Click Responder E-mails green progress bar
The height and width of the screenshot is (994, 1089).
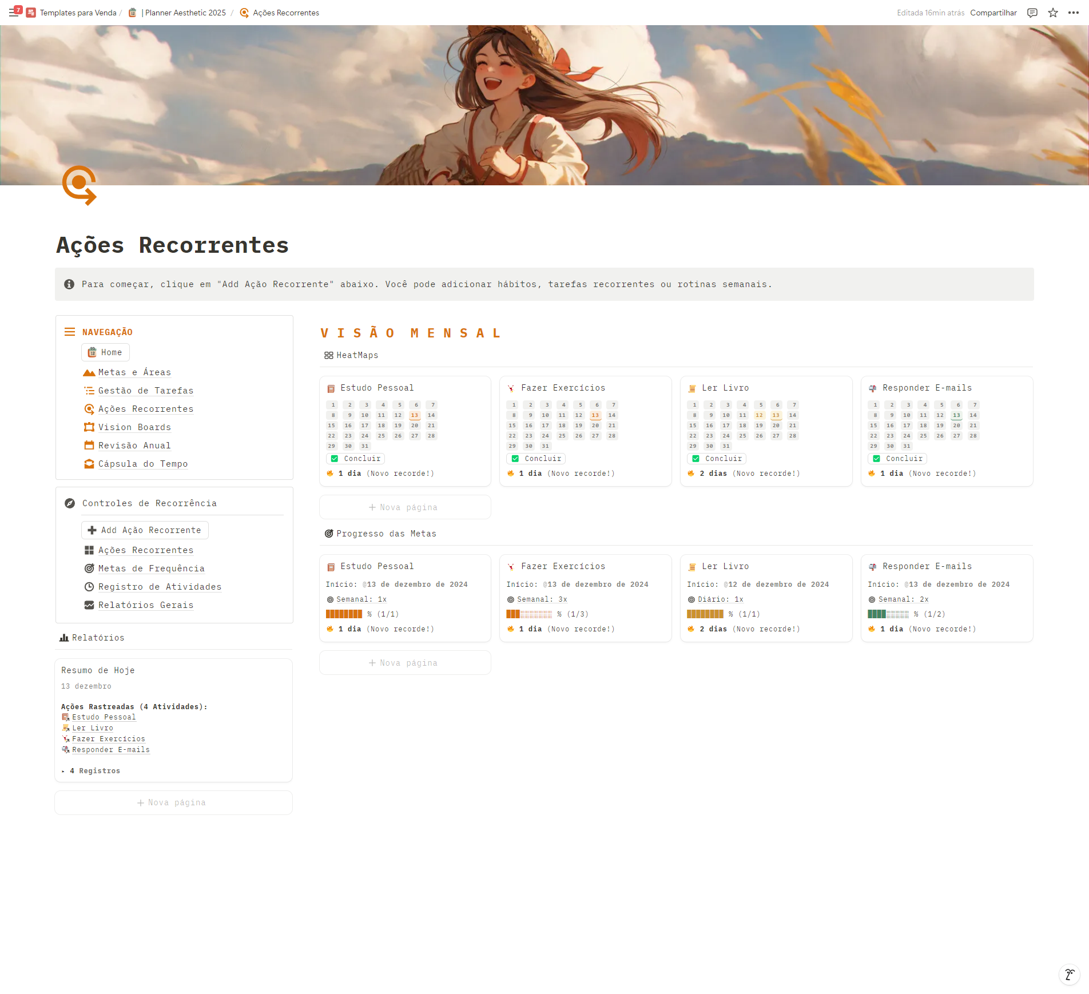click(888, 614)
